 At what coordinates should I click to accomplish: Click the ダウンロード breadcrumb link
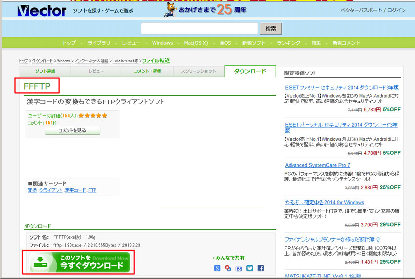(x=43, y=61)
